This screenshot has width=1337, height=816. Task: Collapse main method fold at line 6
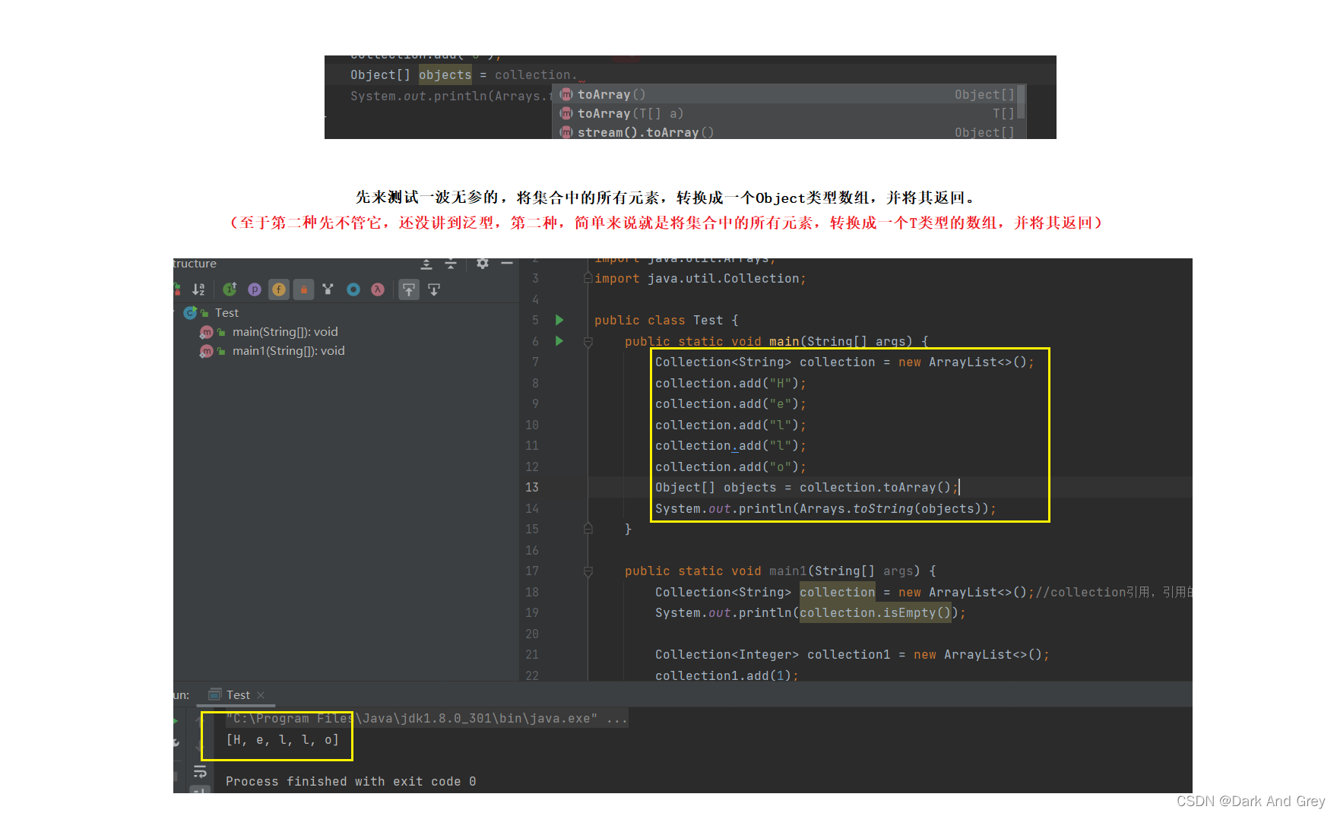click(588, 342)
